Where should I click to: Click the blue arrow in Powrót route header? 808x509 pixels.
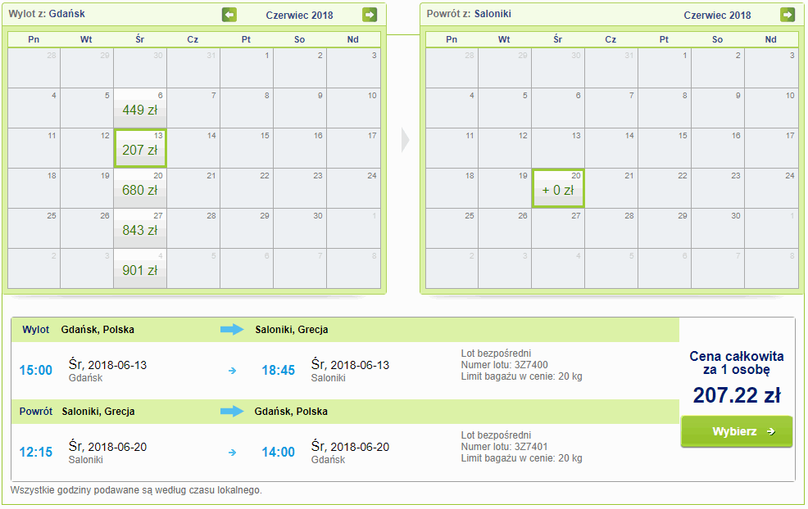point(232,411)
